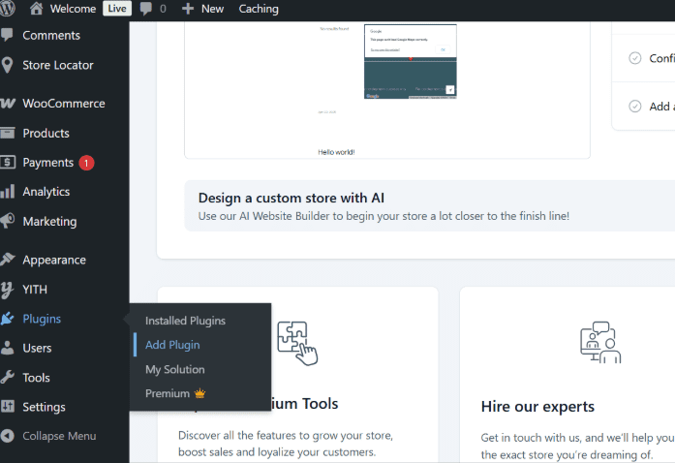Click the Settings sliders icon
Screen dimensions: 675x463
click(8, 406)
